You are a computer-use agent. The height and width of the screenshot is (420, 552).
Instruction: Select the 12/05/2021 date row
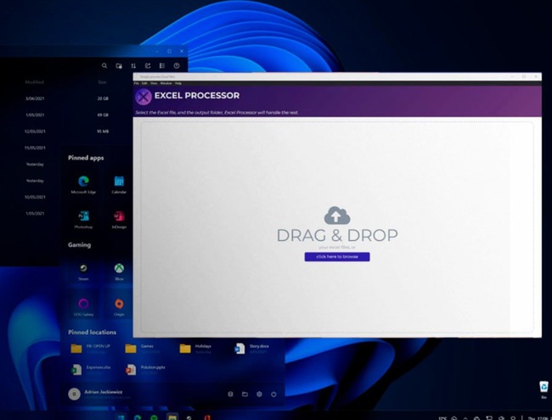(x=35, y=132)
